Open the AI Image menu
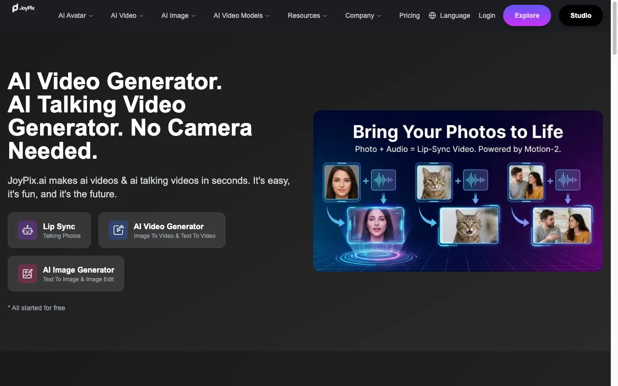This screenshot has height=386, width=618. [178, 15]
